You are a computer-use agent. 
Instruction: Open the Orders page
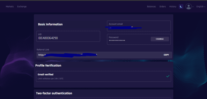click(x=162, y=6)
